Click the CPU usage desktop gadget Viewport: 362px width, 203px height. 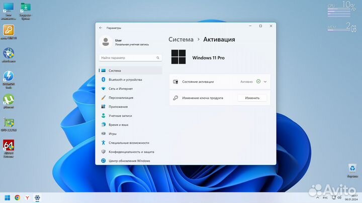[342, 9]
